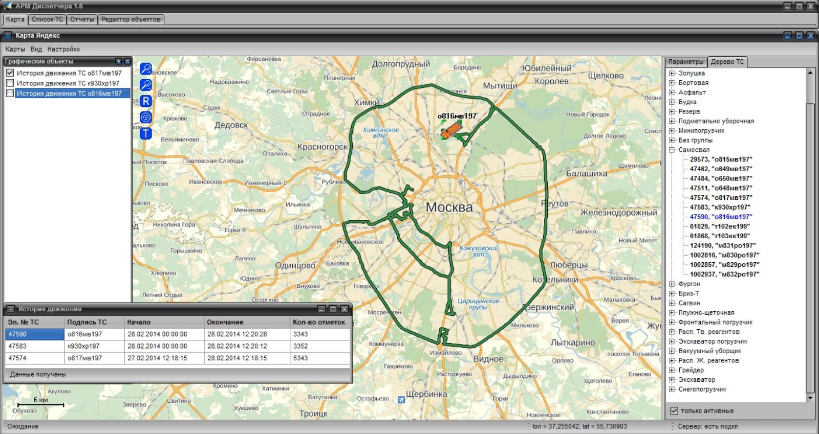This screenshot has width=819, height=434.
Task: Open the Редактор объектов button
Action: pyautogui.click(x=131, y=19)
